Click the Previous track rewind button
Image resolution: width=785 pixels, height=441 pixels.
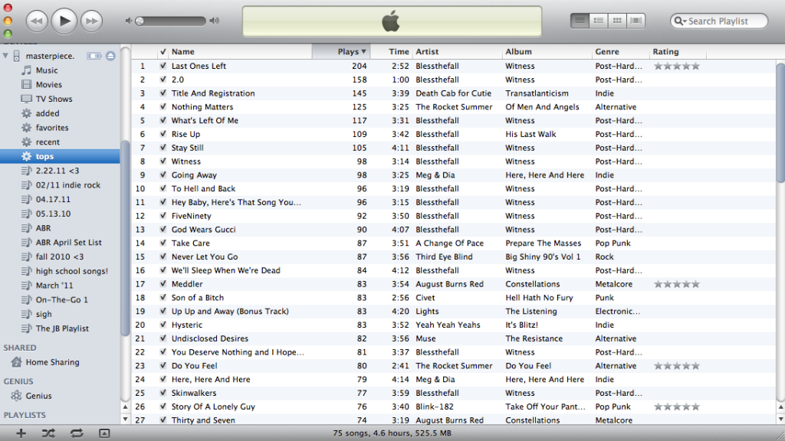click(x=37, y=21)
